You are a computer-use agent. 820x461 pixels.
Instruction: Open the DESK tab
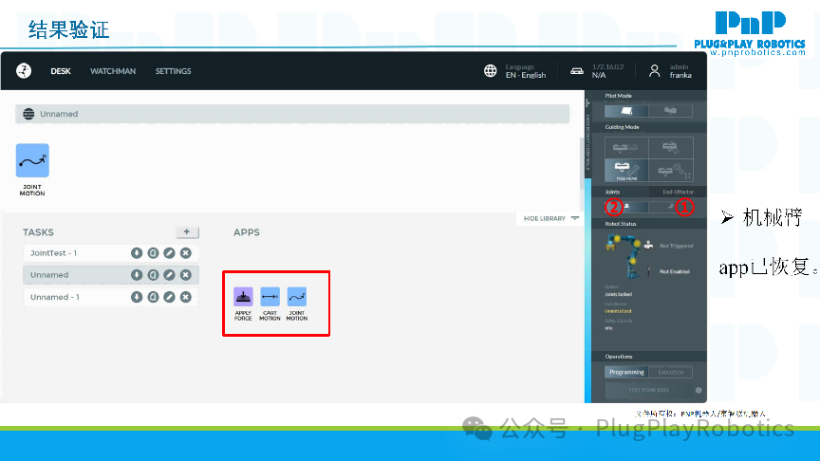tap(61, 71)
